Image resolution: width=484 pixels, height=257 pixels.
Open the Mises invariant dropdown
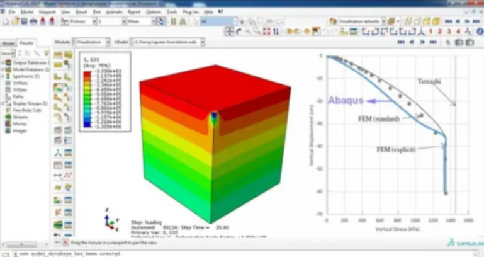click(154, 21)
